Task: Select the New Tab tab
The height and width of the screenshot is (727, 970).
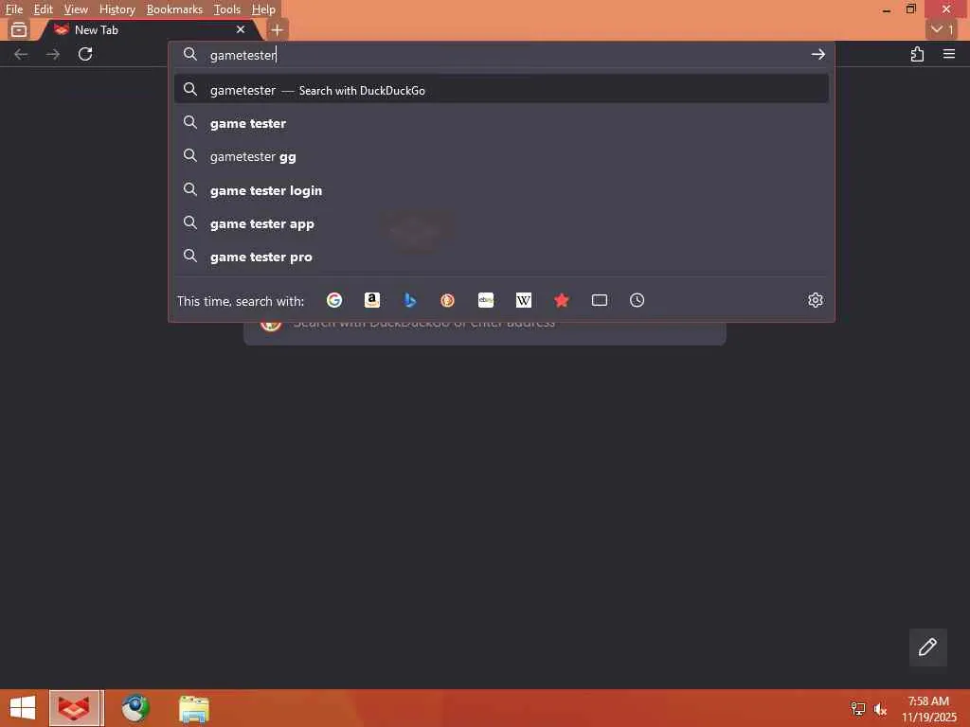Action: coord(152,29)
